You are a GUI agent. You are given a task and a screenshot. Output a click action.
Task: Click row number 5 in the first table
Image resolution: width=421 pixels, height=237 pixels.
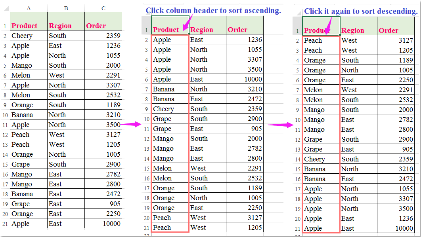pos(4,65)
